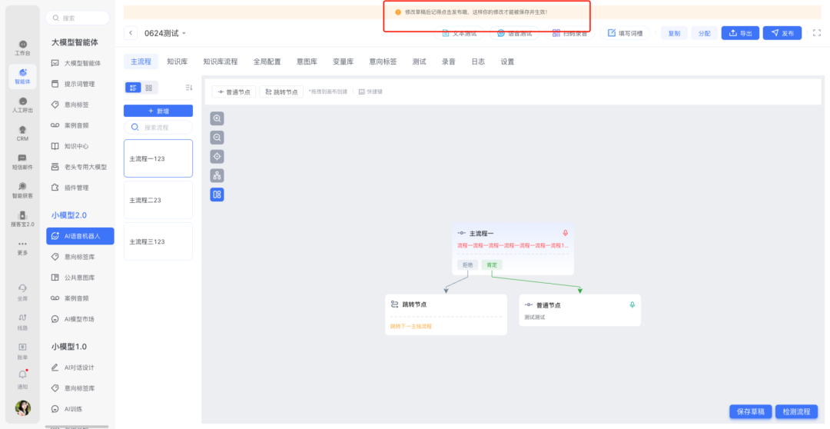Click microphone icon on 主流程一 node
The width and height of the screenshot is (830, 429).
pyautogui.click(x=565, y=233)
